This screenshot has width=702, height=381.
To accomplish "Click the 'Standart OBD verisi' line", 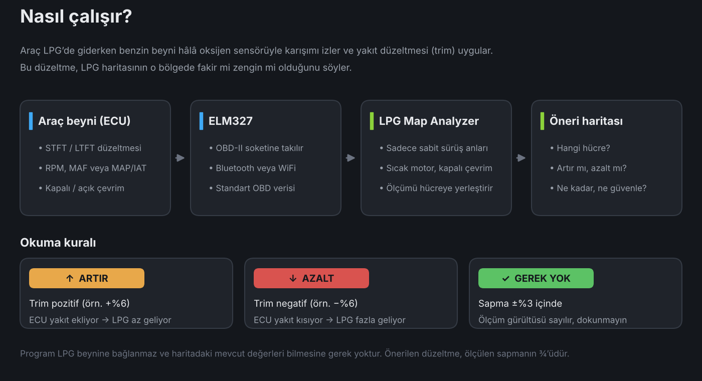I will point(252,188).
